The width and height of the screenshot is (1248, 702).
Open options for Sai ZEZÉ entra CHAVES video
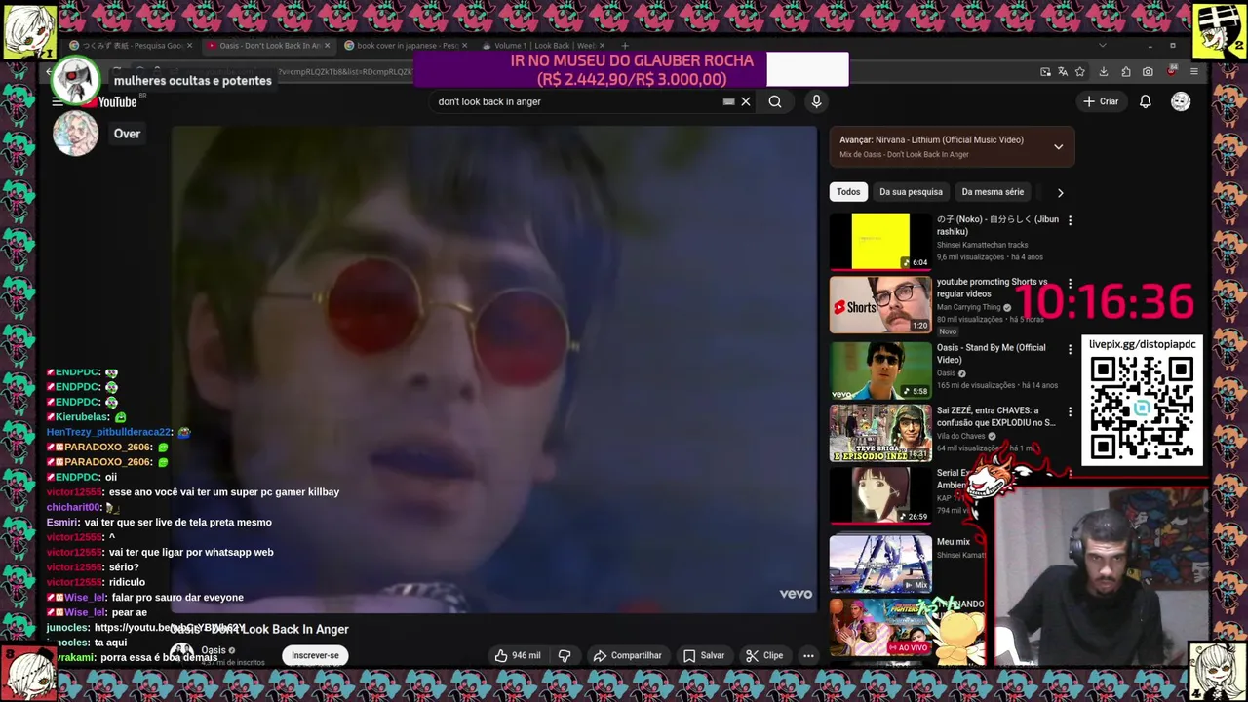tap(1070, 411)
